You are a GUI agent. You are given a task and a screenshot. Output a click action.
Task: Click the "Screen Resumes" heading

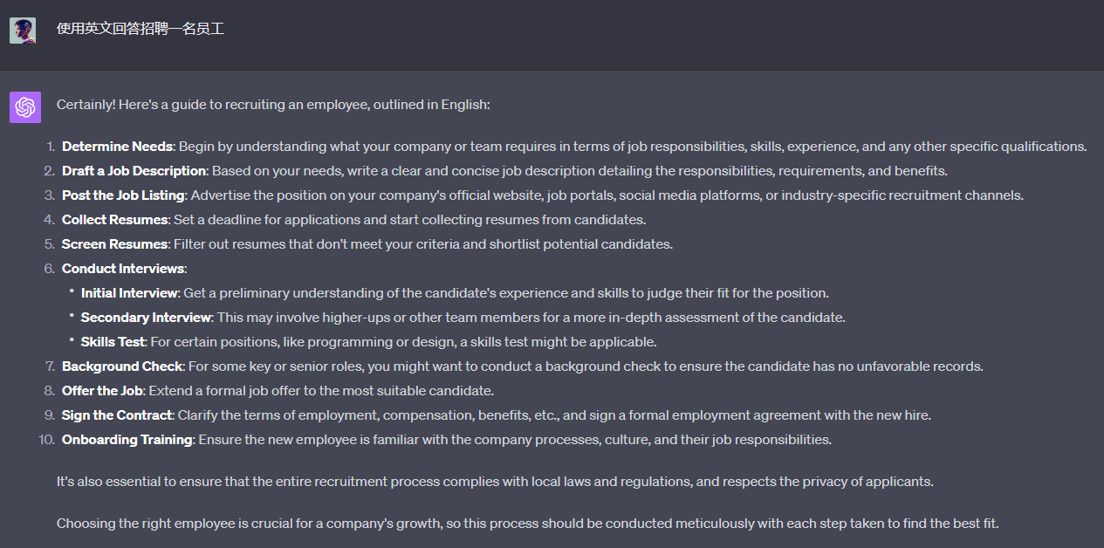point(114,244)
